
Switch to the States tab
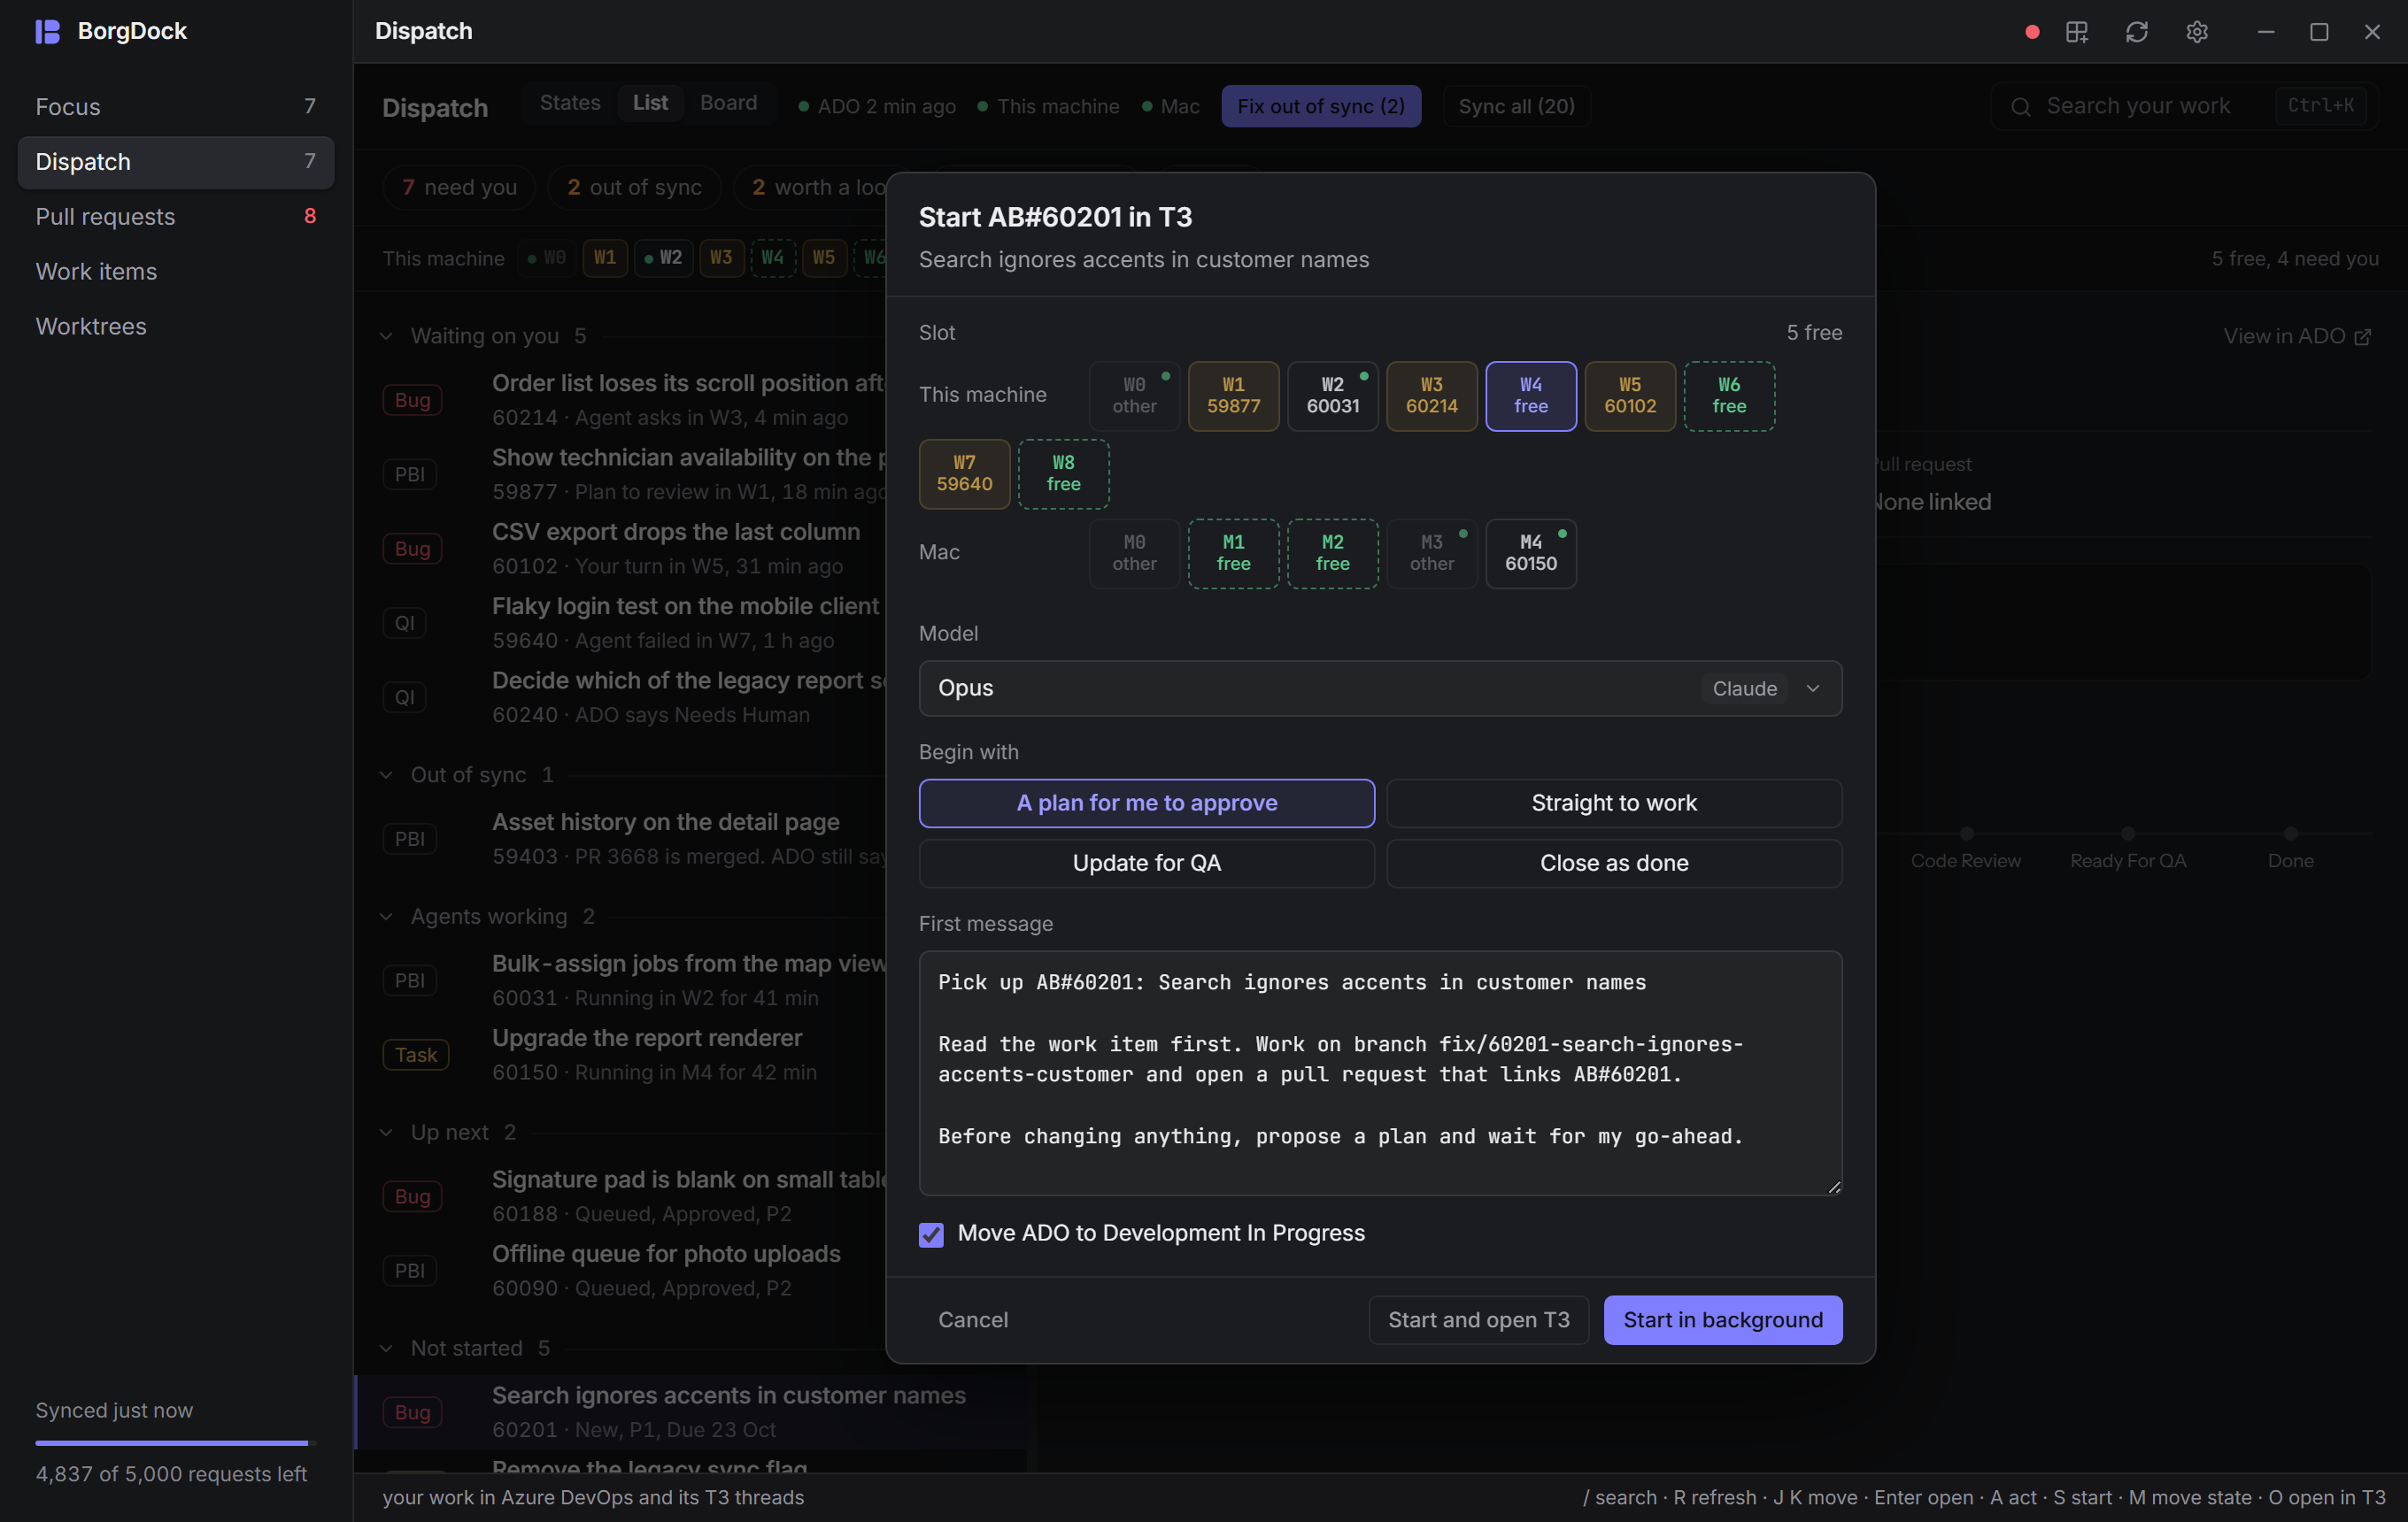tap(570, 103)
